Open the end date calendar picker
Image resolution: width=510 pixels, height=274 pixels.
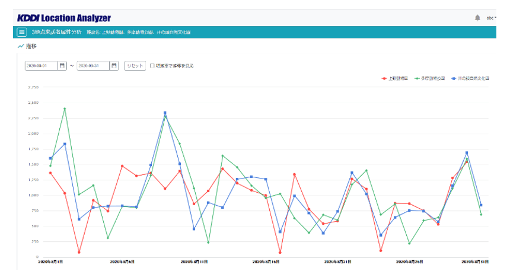pyautogui.click(x=114, y=66)
